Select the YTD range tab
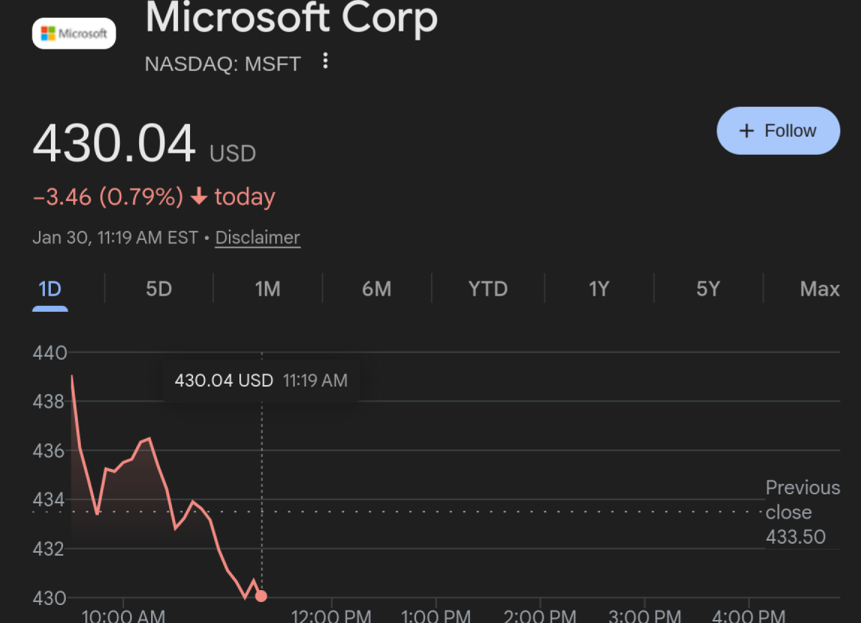Viewport: 861px width, 623px height. [x=488, y=289]
